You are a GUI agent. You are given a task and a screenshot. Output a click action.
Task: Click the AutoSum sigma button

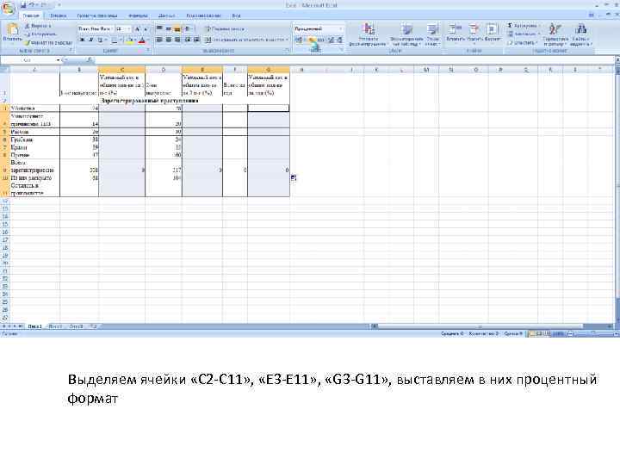tap(522, 25)
